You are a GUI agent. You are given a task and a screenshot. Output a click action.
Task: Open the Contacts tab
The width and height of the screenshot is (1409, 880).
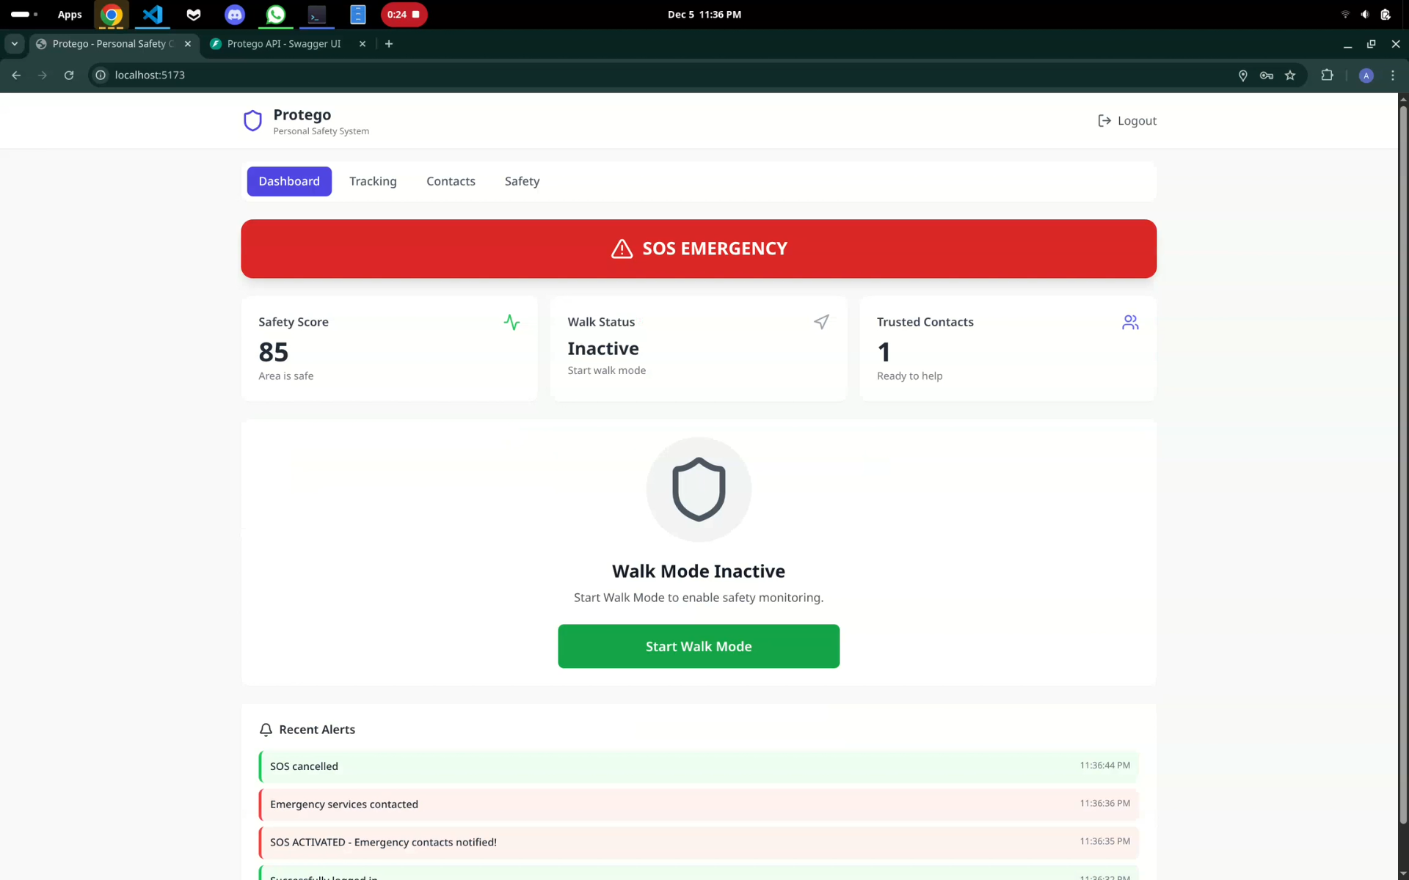coord(451,181)
